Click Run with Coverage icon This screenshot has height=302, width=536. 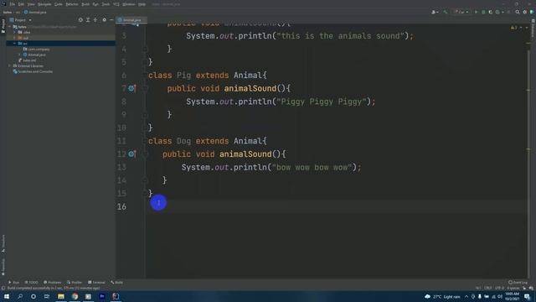pyautogui.click(x=491, y=12)
